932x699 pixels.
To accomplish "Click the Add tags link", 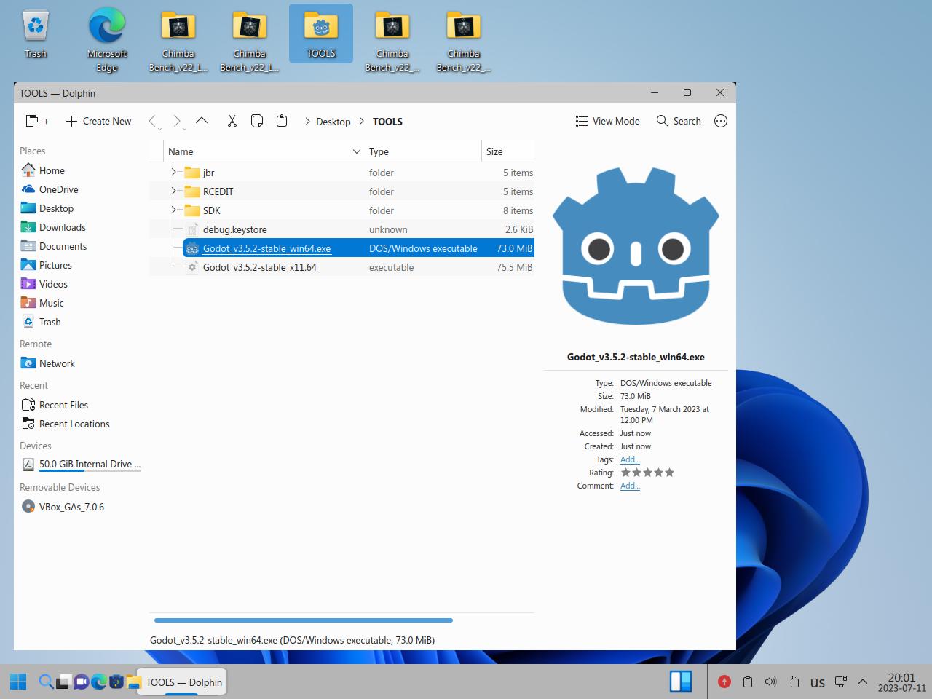I will (x=630, y=459).
